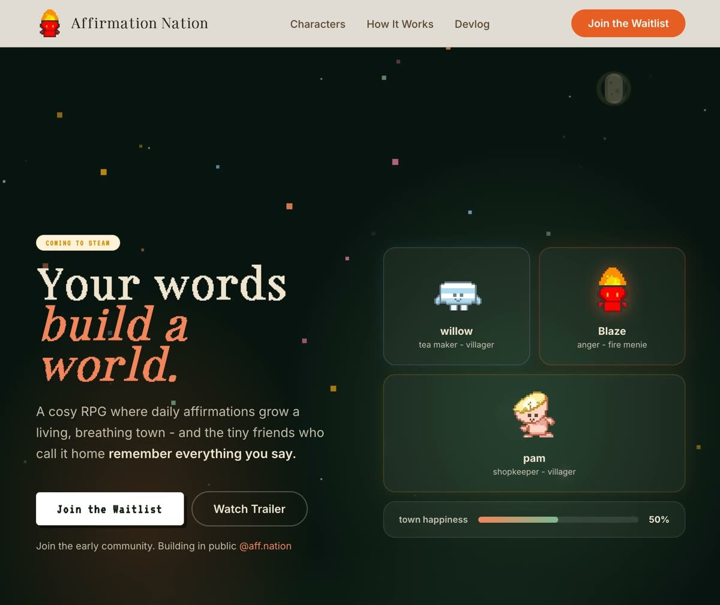Screen dimensions: 720x605
Task: Click 'tea maker - villager' text
Action: pos(457,345)
